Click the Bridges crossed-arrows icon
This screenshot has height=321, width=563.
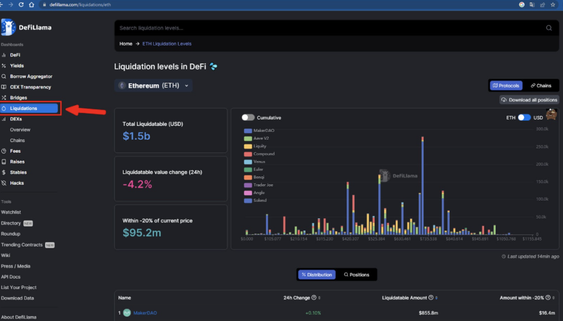[x=4, y=98]
